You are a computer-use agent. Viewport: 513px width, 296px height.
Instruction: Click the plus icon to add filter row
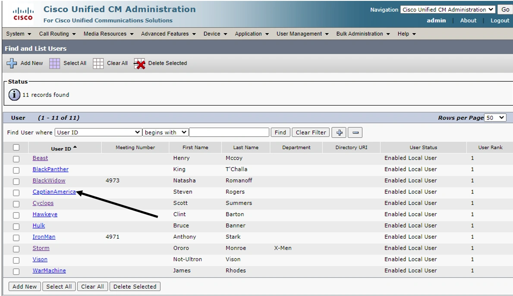tap(339, 133)
